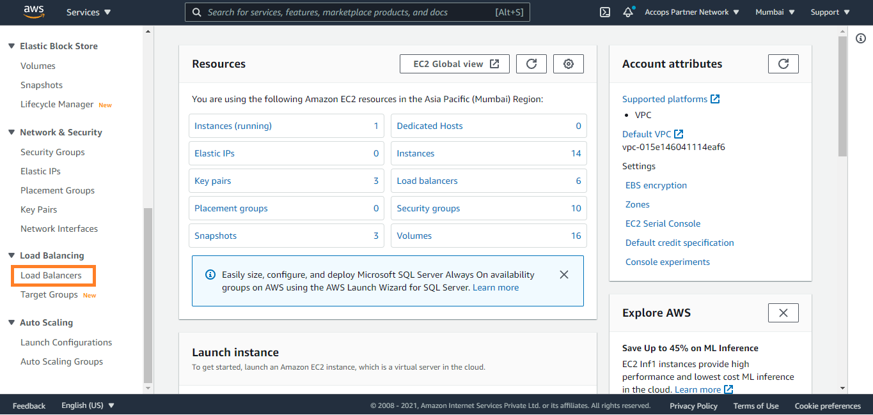Open EC2 Serial Console settings
The height and width of the screenshot is (415, 873).
(663, 223)
